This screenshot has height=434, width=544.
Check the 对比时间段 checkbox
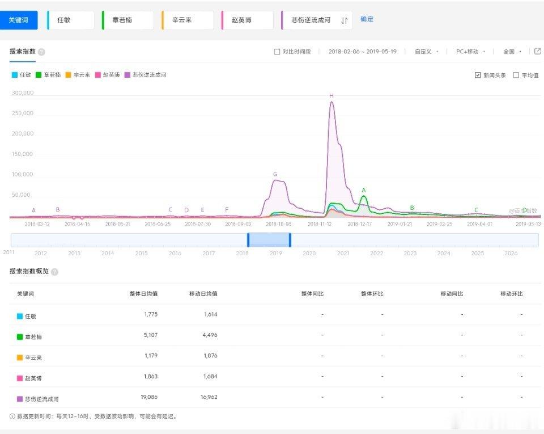(277, 52)
